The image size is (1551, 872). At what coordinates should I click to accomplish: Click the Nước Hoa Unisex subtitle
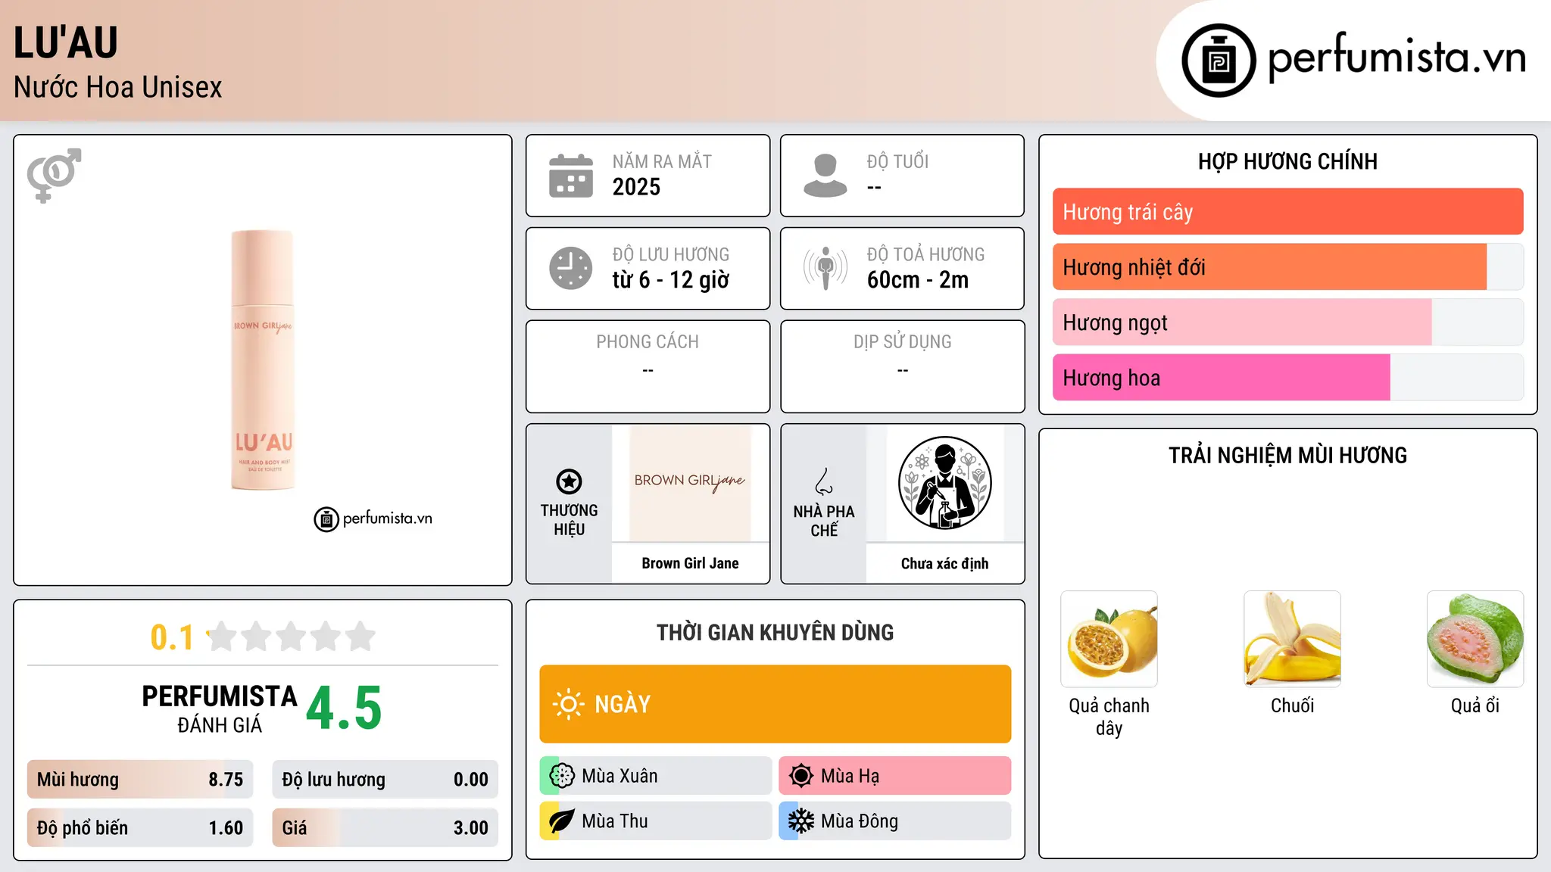pyautogui.click(x=118, y=87)
